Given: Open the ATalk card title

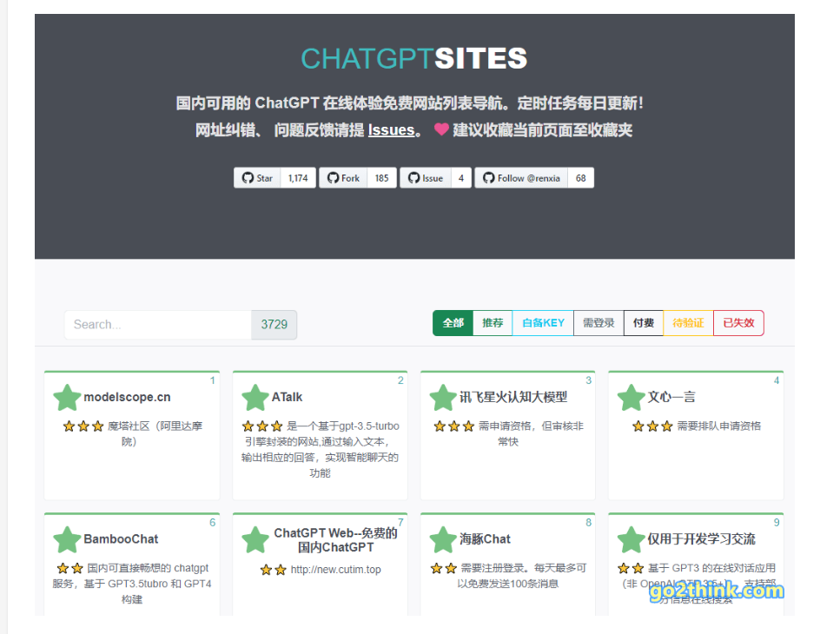Looking at the screenshot, I should (x=288, y=397).
